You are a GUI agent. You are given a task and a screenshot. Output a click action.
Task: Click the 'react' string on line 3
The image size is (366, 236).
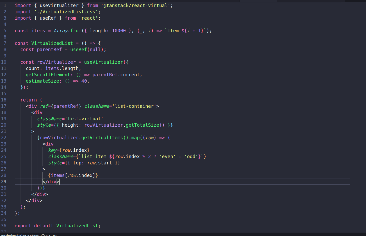[x=88, y=18]
